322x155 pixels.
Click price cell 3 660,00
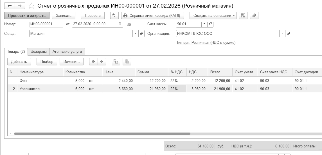click(119, 89)
